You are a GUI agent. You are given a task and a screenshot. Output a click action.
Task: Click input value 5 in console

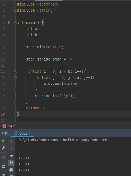click(20, 146)
